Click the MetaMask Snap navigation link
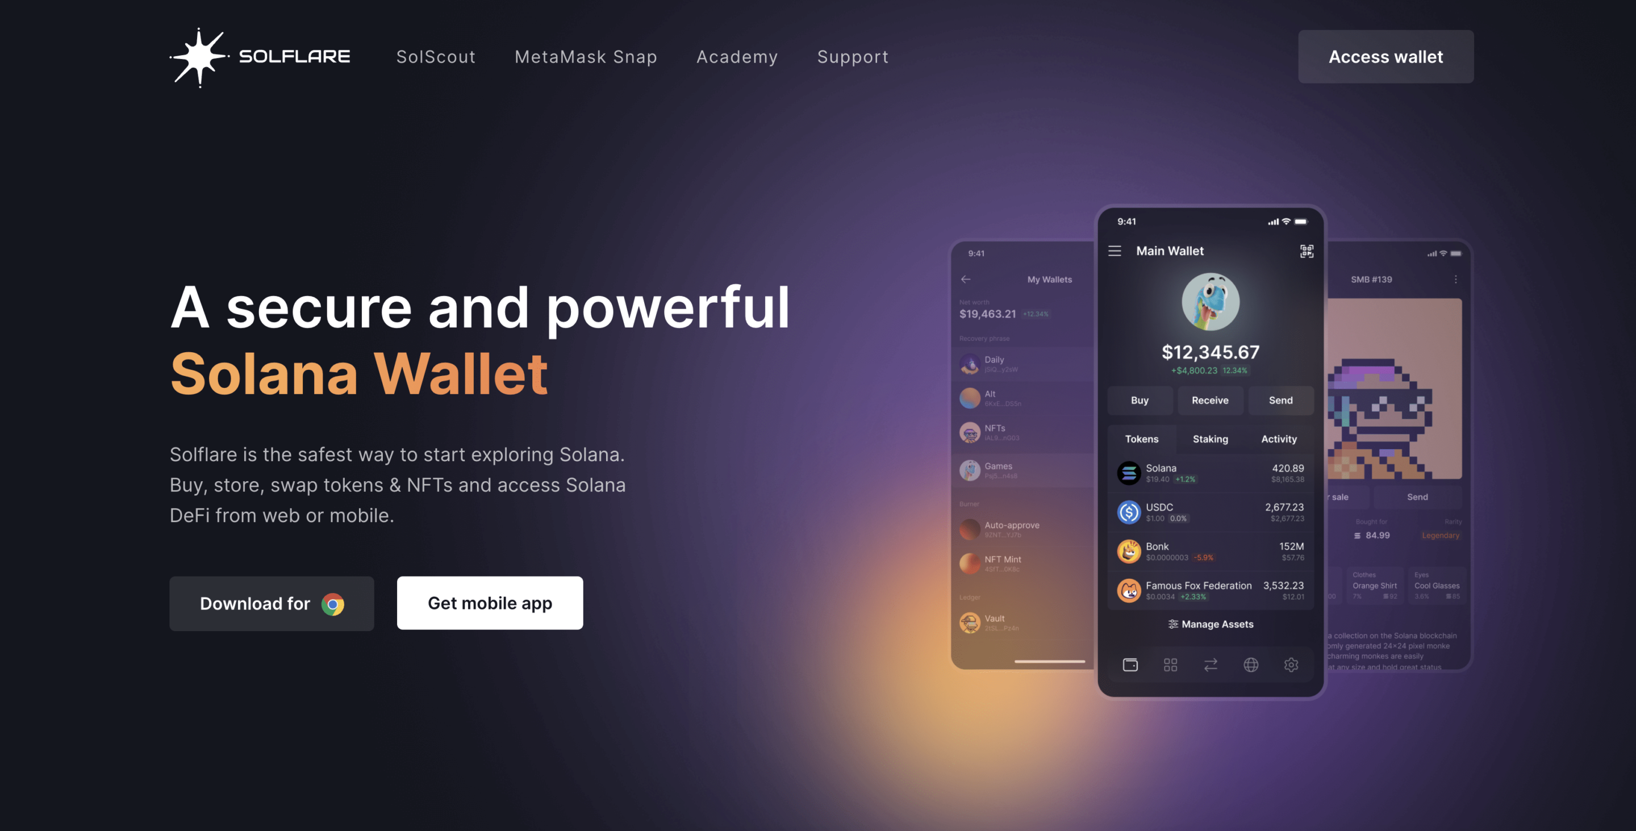Screen dimensions: 1636x831 586,55
